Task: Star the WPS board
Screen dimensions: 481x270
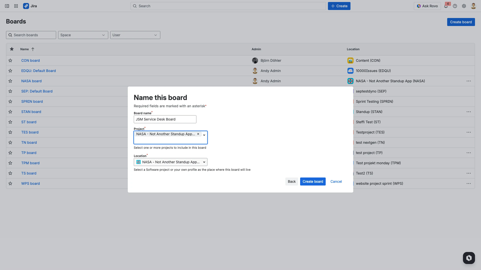Action: click(10, 183)
